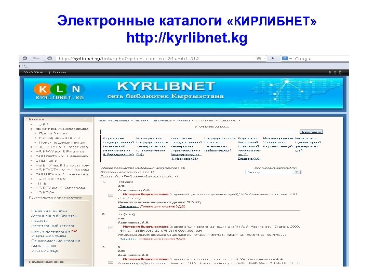Open Электронный каталог in sidebar menu

click(52, 226)
